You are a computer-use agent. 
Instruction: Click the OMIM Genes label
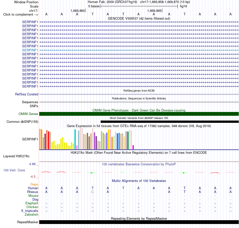28,114
